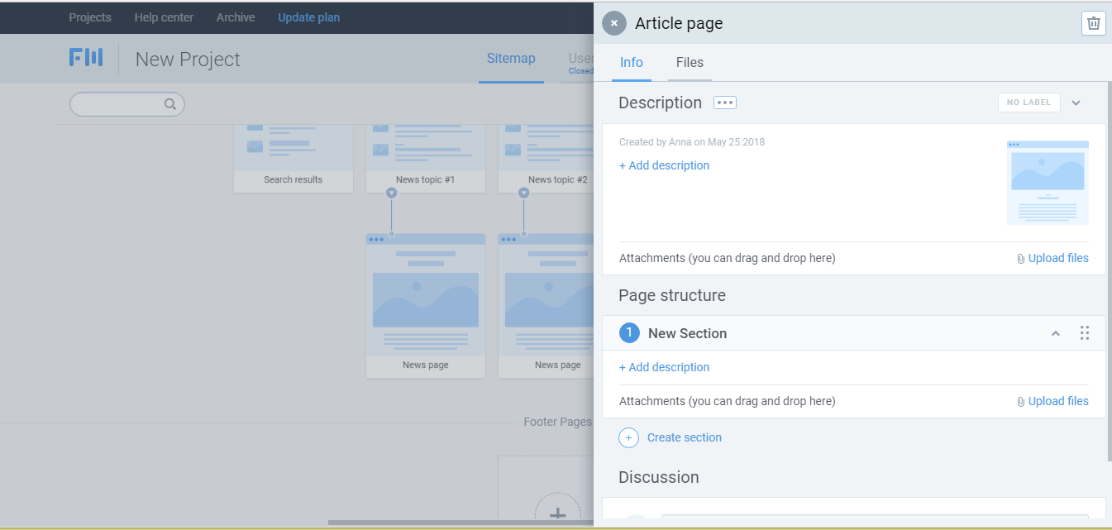Click the NO LABEL button

[x=1028, y=103]
